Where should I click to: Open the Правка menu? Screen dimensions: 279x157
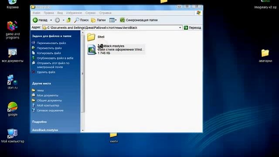(48, 13)
